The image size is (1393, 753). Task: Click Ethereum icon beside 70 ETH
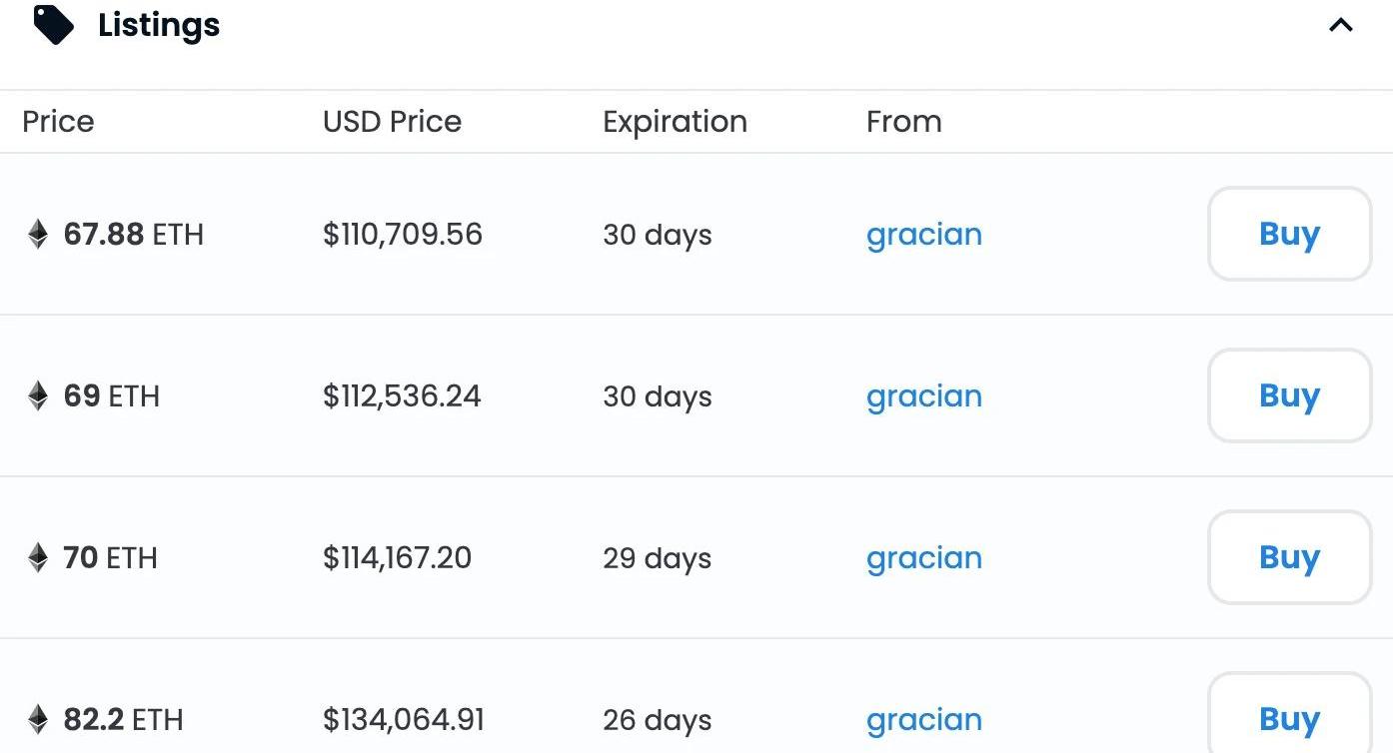pos(38,558)
